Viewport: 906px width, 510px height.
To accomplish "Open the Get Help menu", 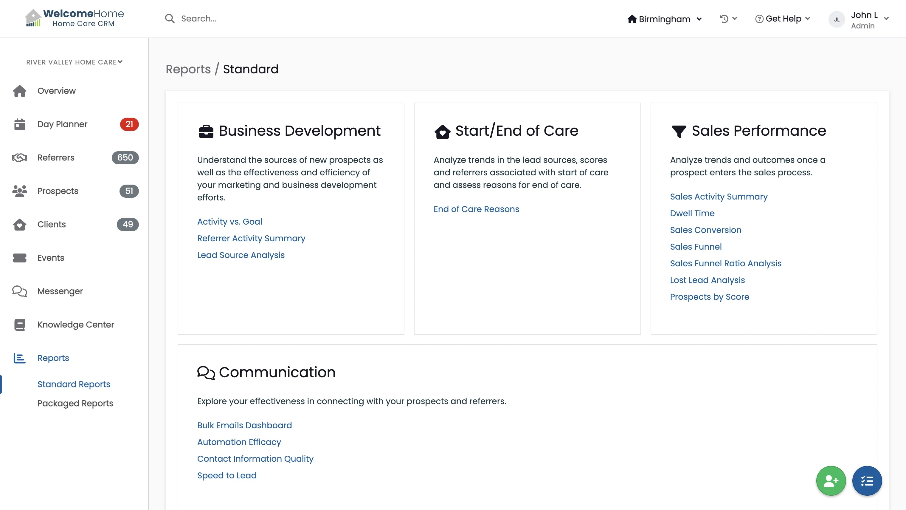I will 783,19.
